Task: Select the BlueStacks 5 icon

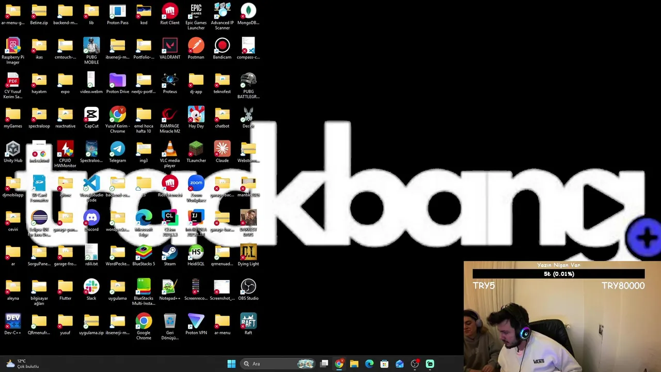Action: click(144, 256)
